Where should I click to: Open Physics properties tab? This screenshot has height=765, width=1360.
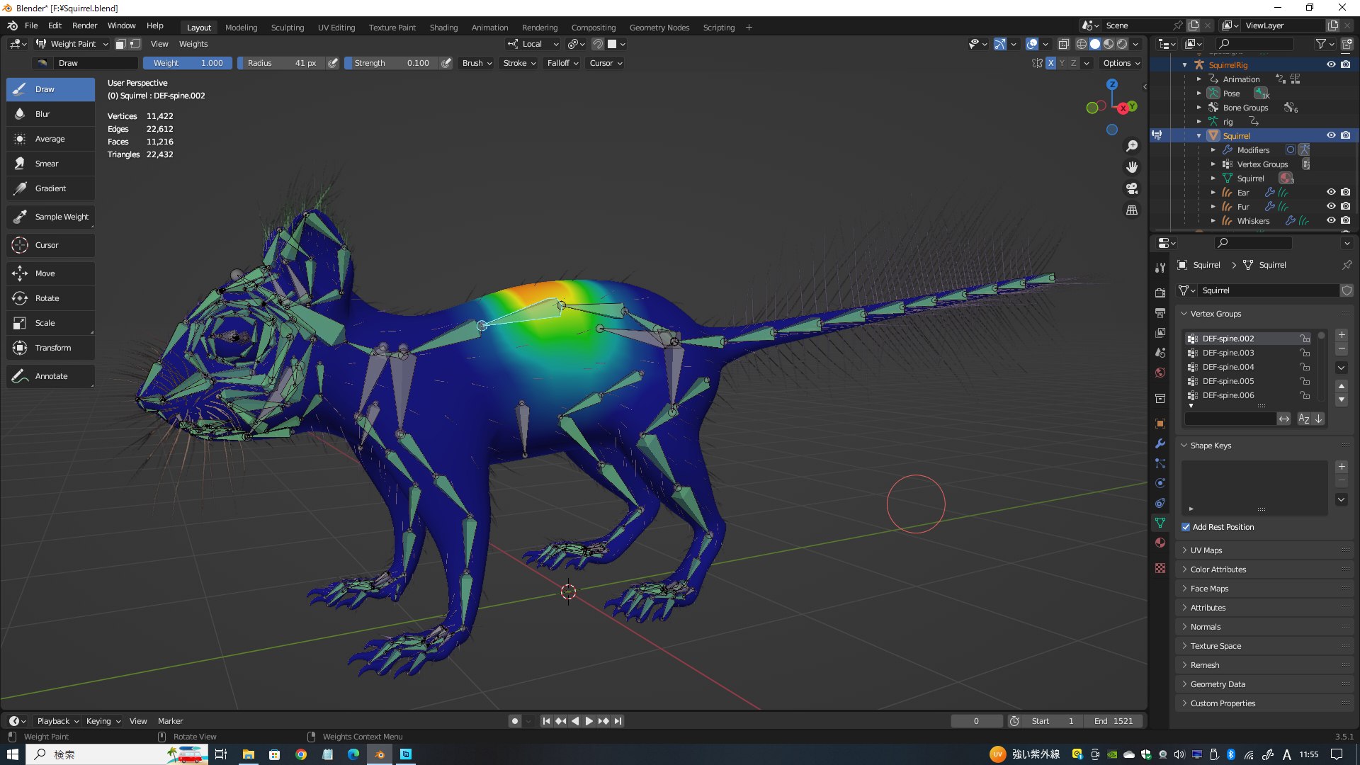[1160, 483]
